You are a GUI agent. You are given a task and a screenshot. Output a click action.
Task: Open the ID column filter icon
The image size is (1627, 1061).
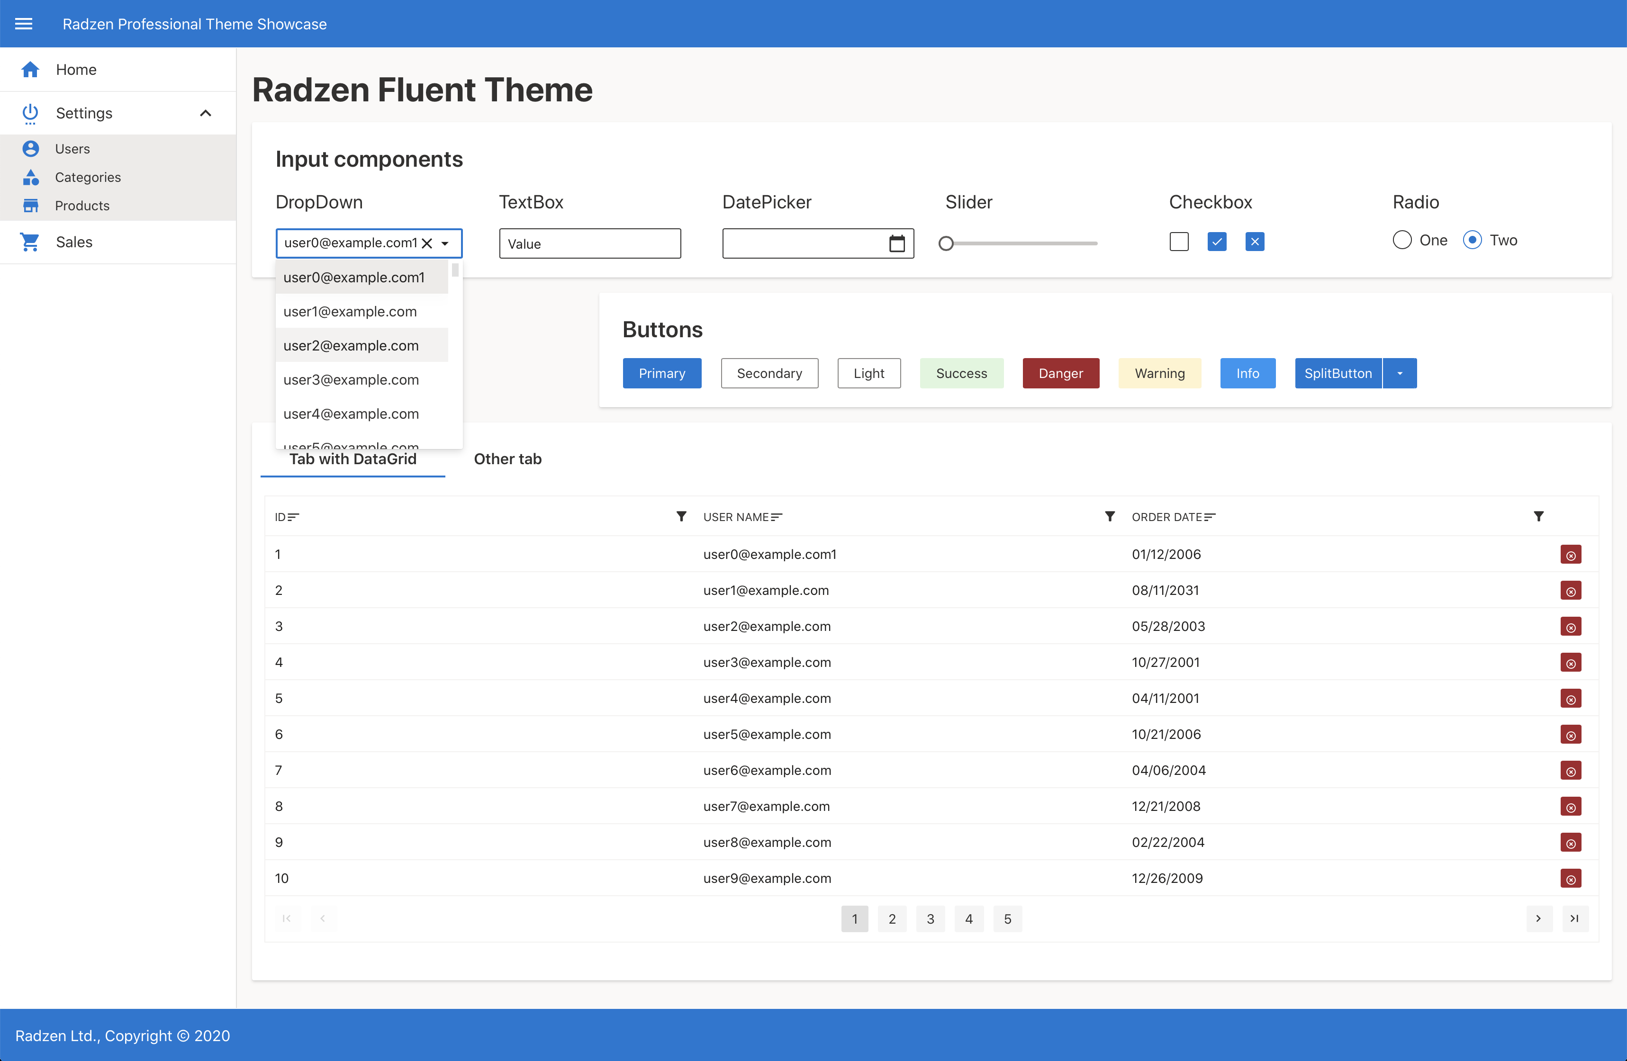click(x=681, y=516)
